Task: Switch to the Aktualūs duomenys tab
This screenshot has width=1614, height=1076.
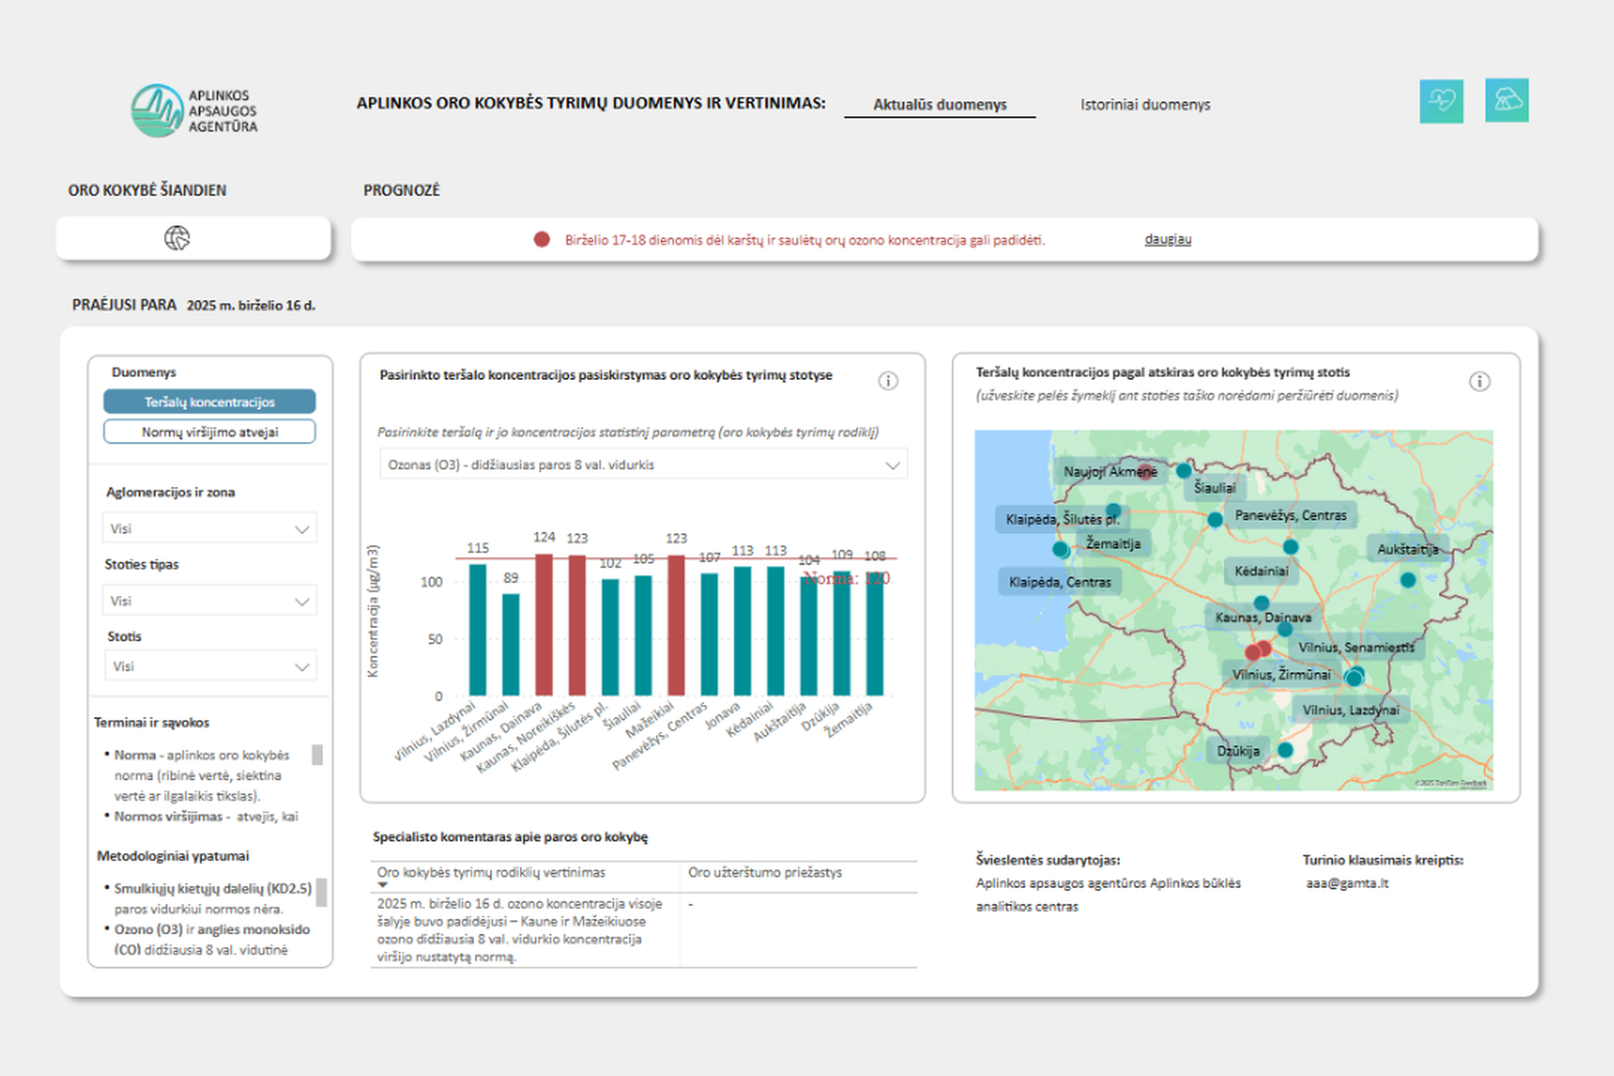Action: point(939,104)
